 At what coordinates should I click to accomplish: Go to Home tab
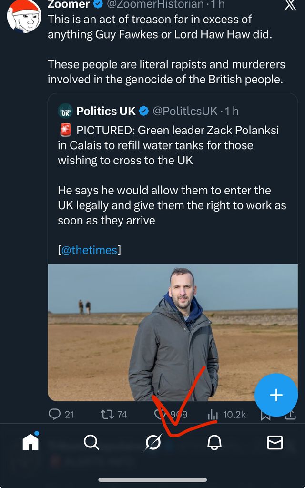tap(30, 443)
